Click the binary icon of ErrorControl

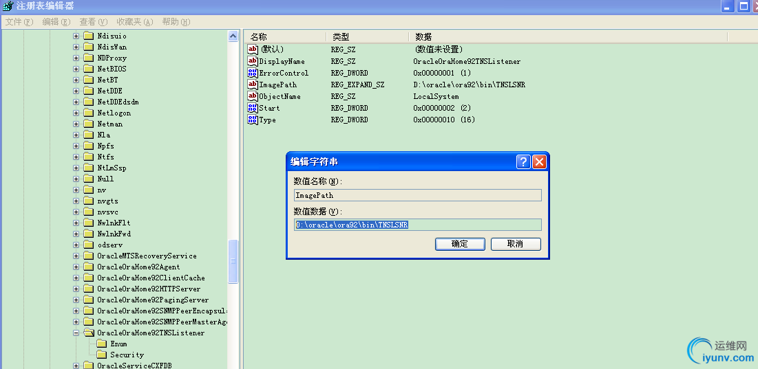point(253,73)
